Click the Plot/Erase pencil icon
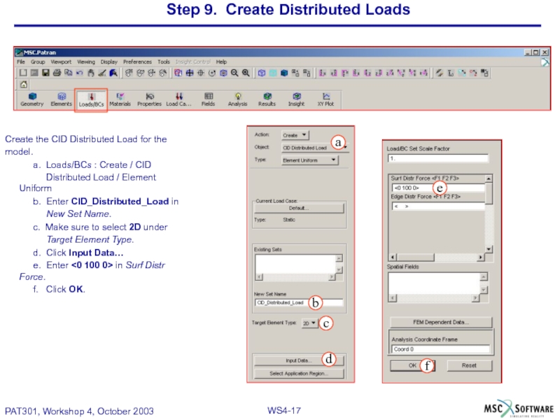560x420 pixels. click(x=440, y=73)
